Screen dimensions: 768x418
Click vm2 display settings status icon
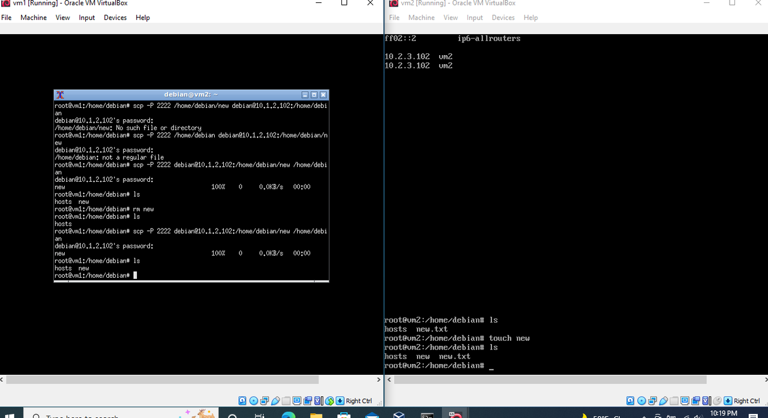click(685, 401)
